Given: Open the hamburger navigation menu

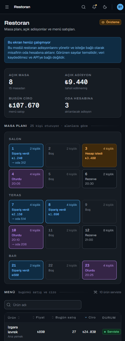Looking at the screenshot, I should click(7, 7).
